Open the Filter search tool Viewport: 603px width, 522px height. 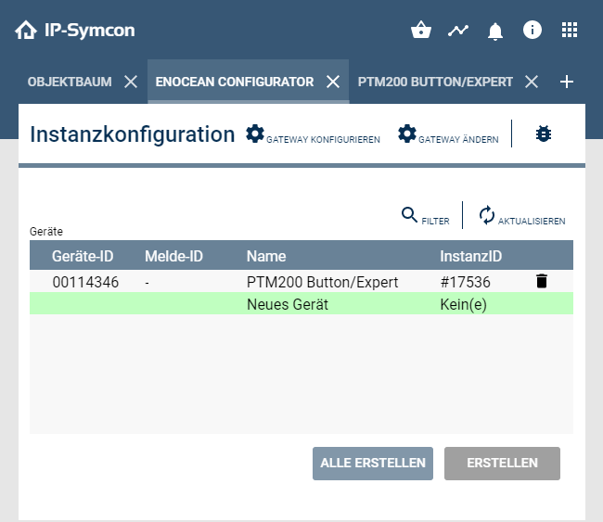(425, 217)
